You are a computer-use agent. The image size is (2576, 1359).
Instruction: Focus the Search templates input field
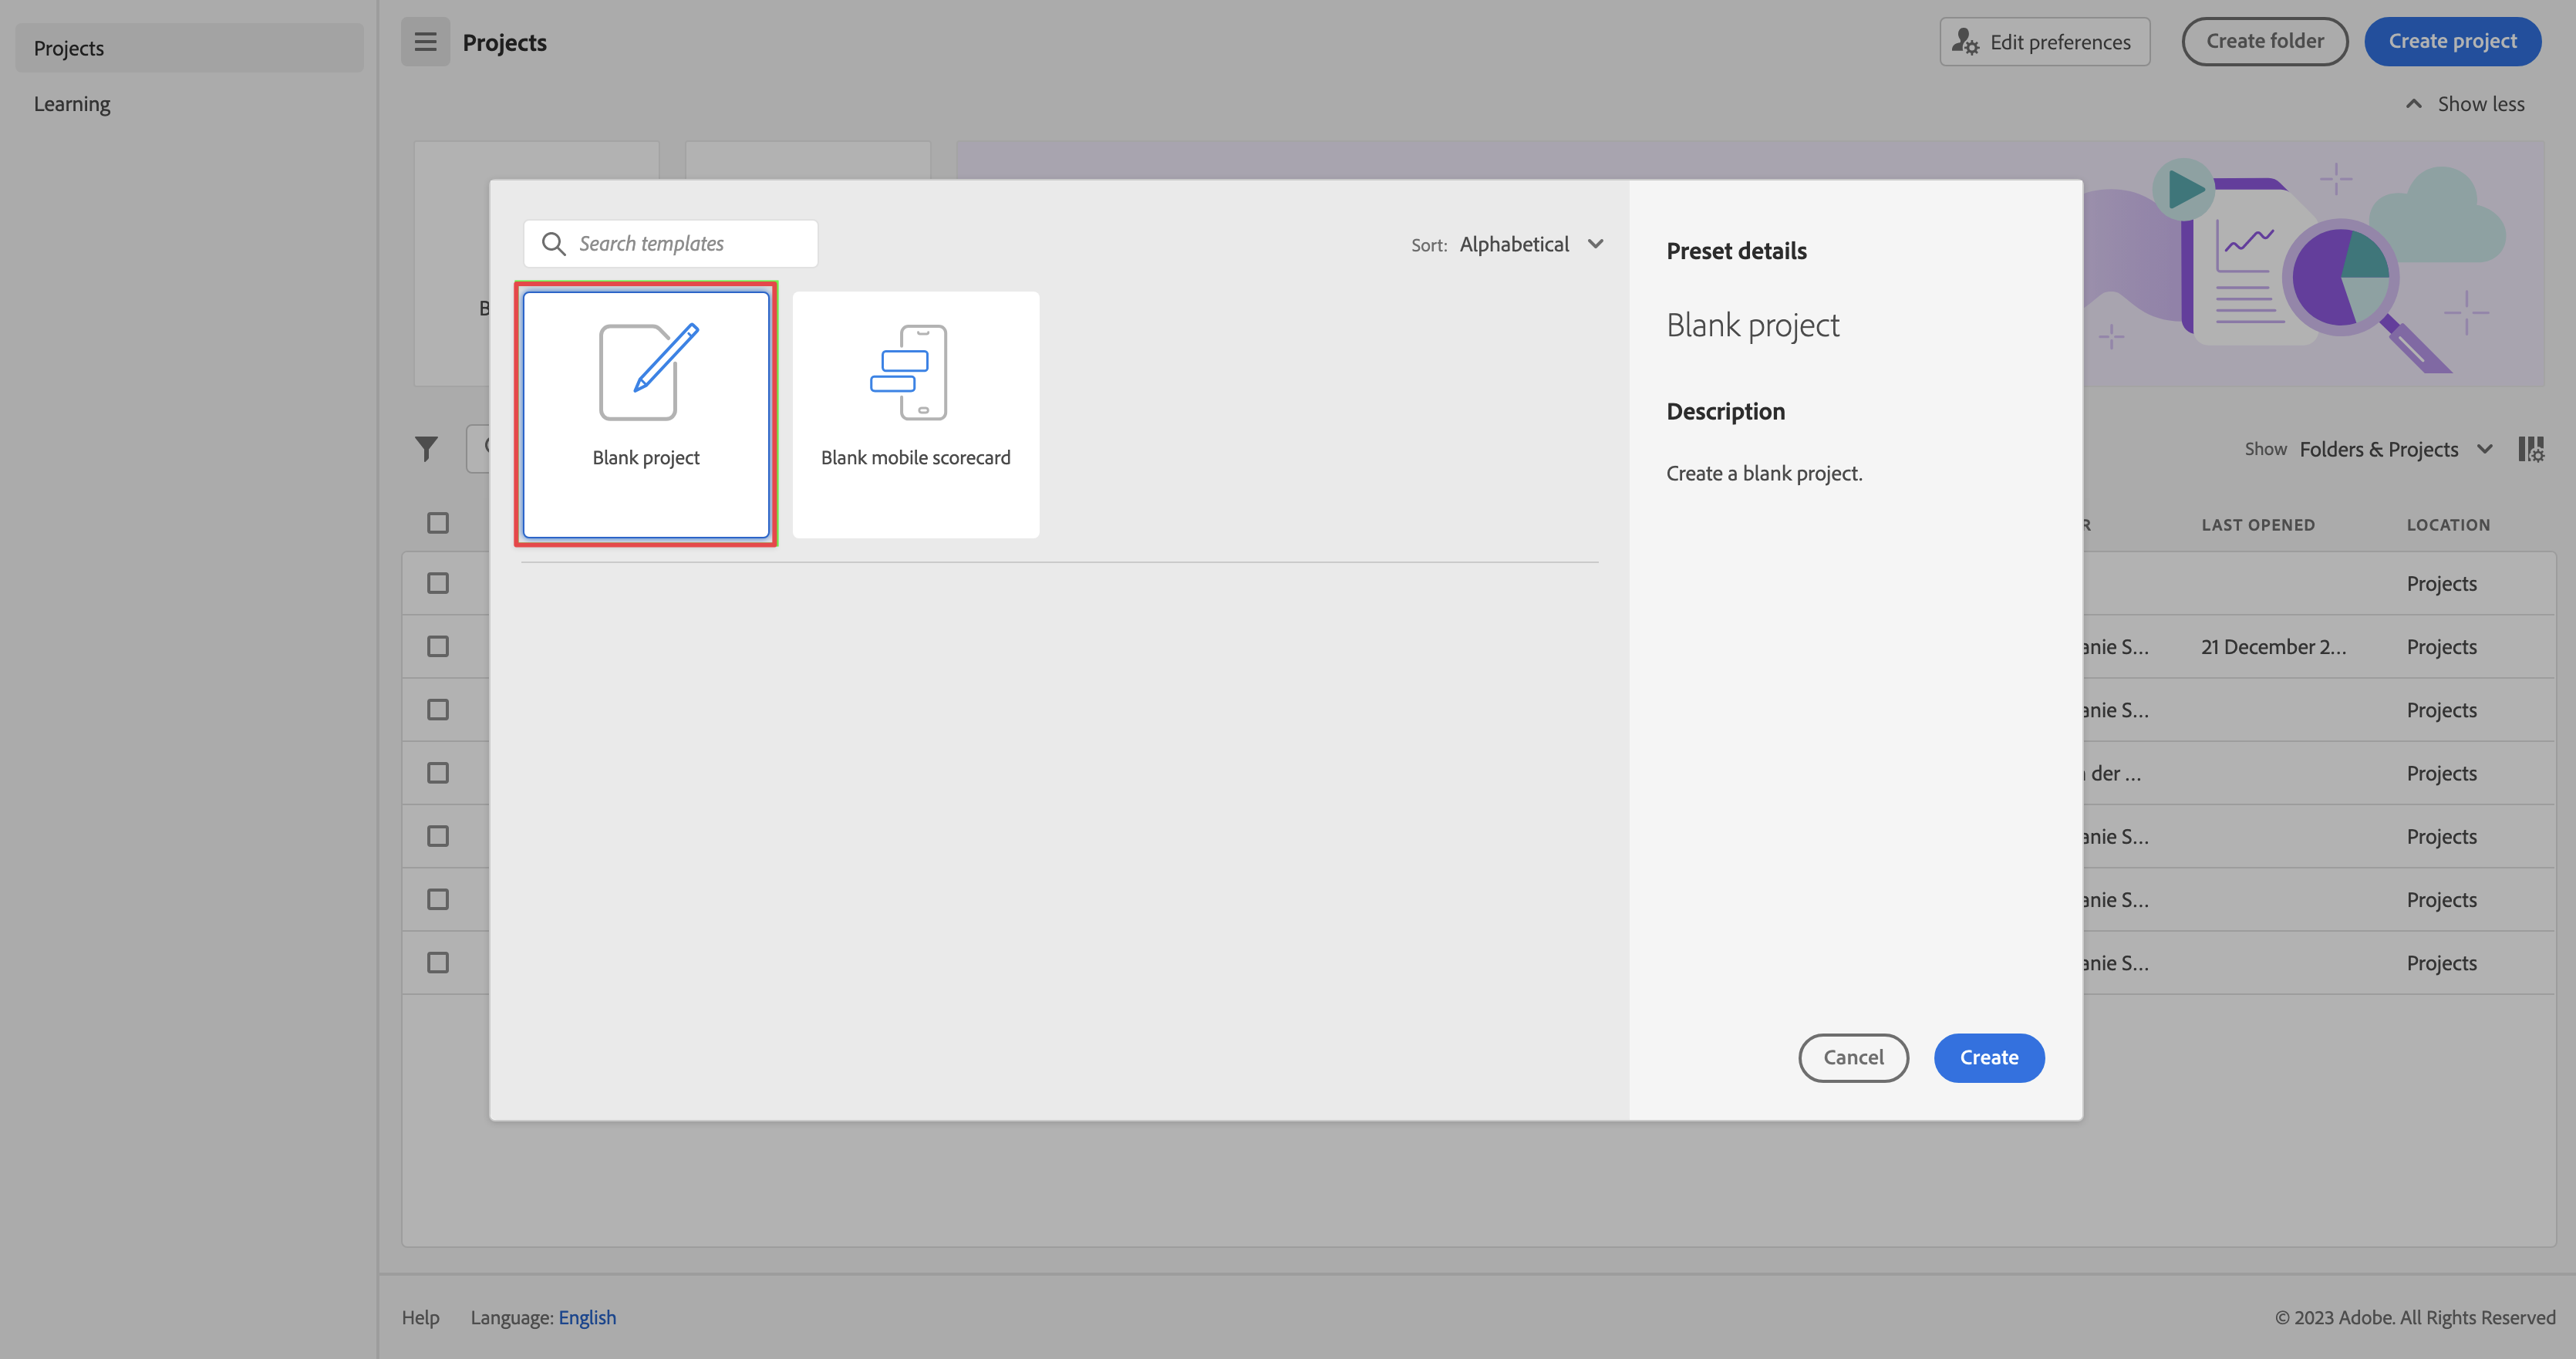click(x=690, y=244)
